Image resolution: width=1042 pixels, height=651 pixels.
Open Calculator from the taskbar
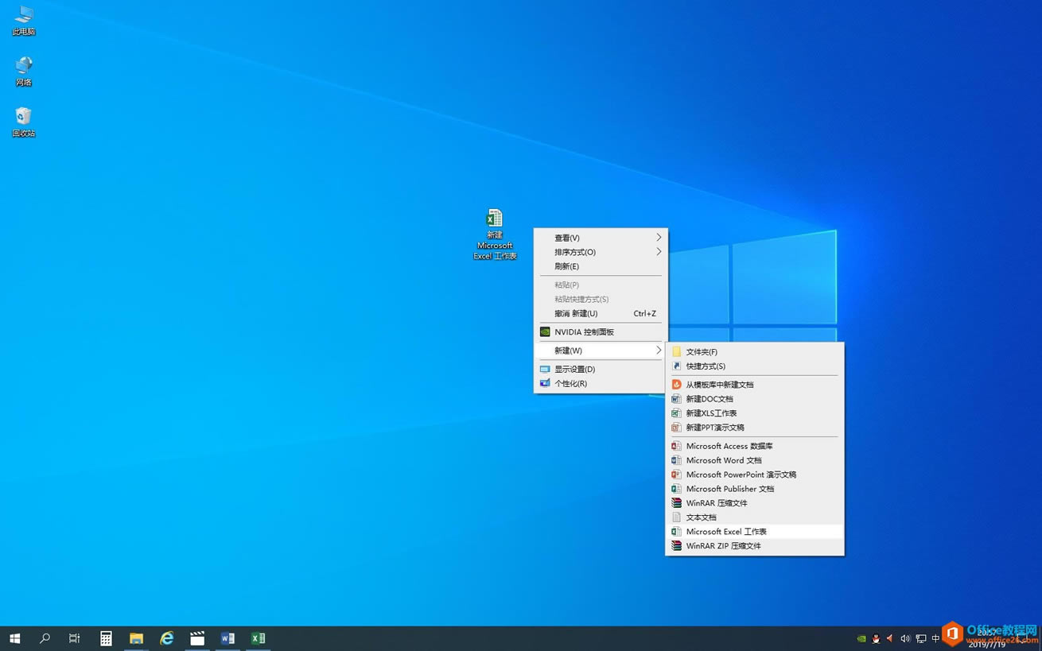pyautogui.click(x=105, y=637)
